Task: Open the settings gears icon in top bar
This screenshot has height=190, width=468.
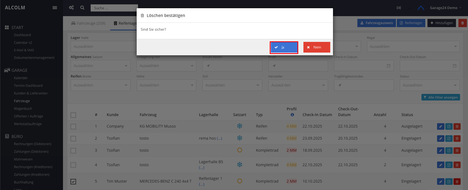Action: coord(71,8)
